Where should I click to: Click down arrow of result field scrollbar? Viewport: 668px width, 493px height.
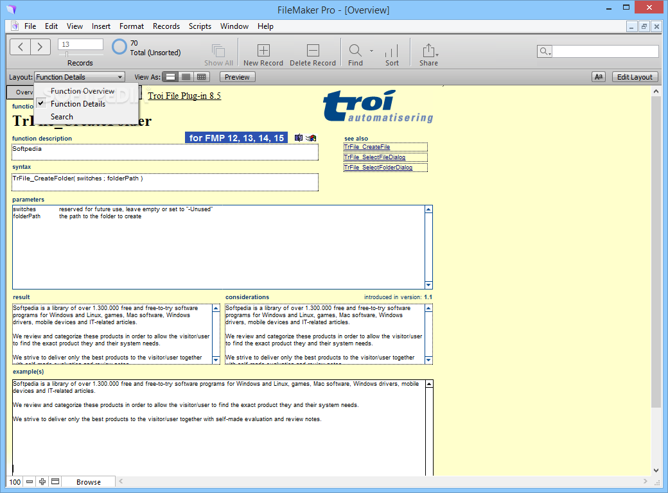coord(216,360)
